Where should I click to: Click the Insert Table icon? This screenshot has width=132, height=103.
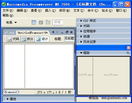click(34, 22)
